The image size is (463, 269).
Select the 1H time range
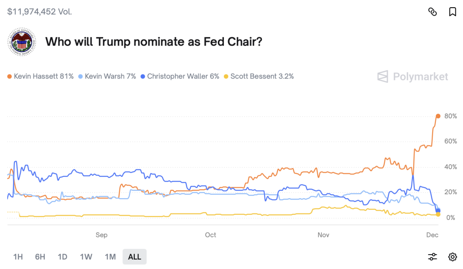pos(18,257)
